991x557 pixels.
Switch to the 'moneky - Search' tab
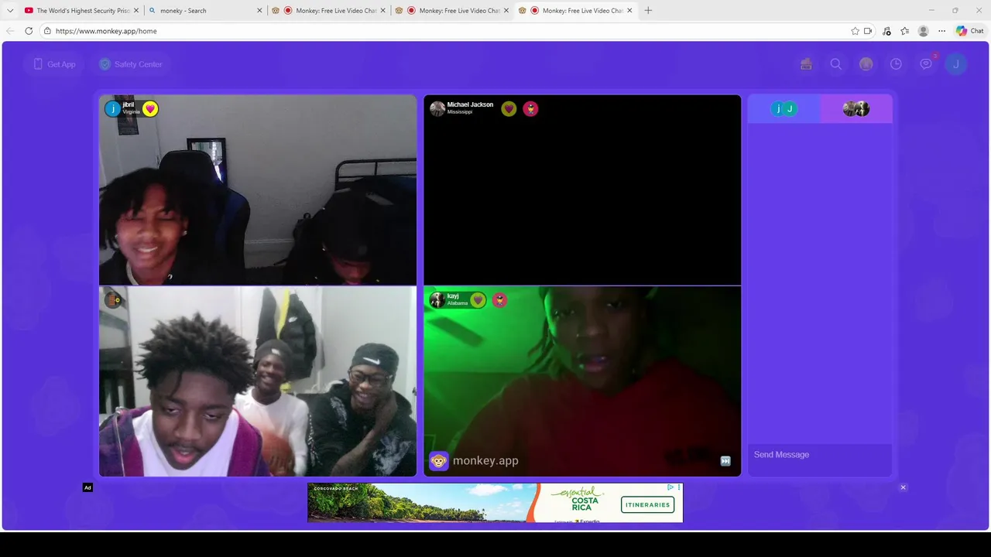(205, 11)
